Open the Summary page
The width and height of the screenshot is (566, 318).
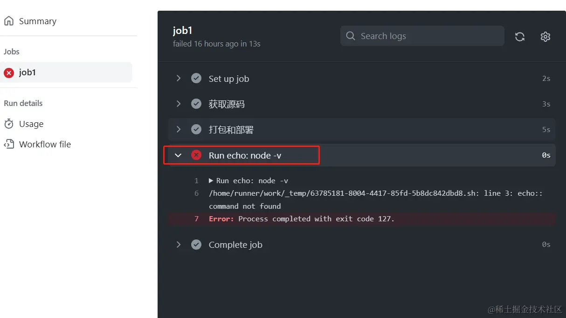[x=37, y=21]
